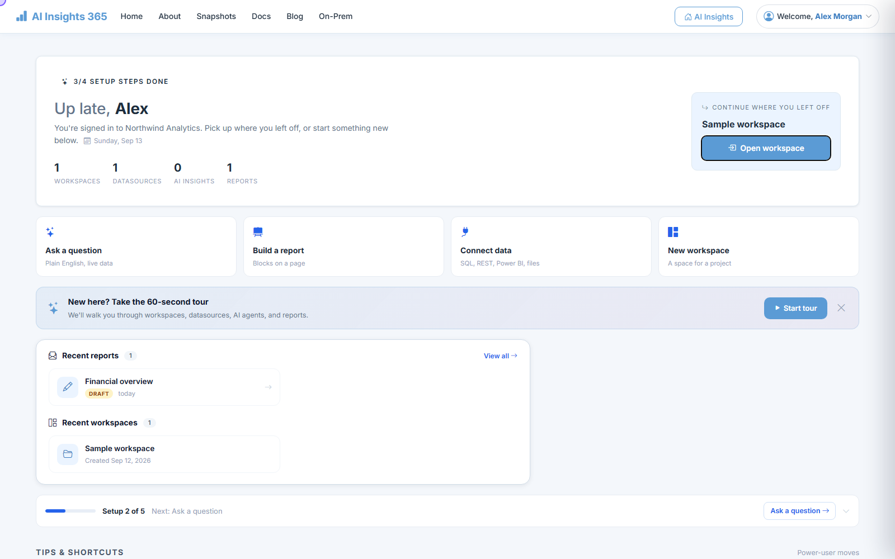Click the plug icon on Connect data card
This screenshot has height=559, width=895.
465,232
